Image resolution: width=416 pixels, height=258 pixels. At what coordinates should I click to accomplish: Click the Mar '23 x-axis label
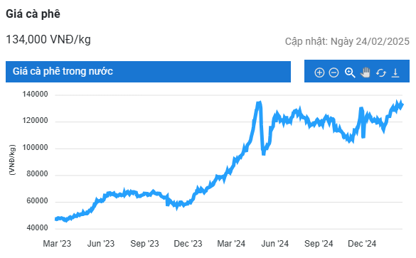[57, 243]
